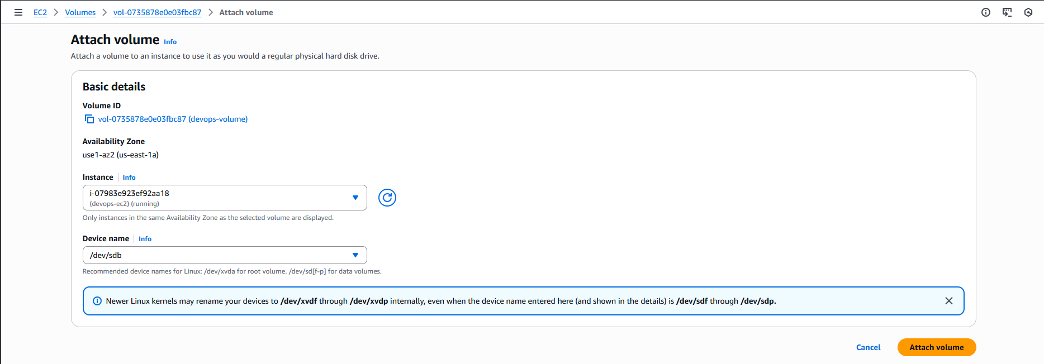This screenshot has width=1044, height=364.
Task: Open the CloudShell icon in header
Action: [1007, 12]
